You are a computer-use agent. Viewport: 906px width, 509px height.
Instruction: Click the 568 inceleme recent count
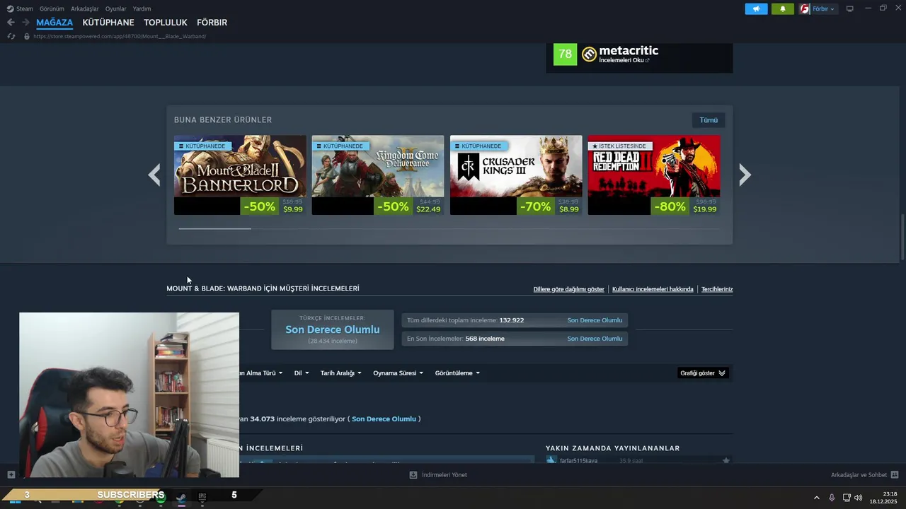(x=485, y=339)
